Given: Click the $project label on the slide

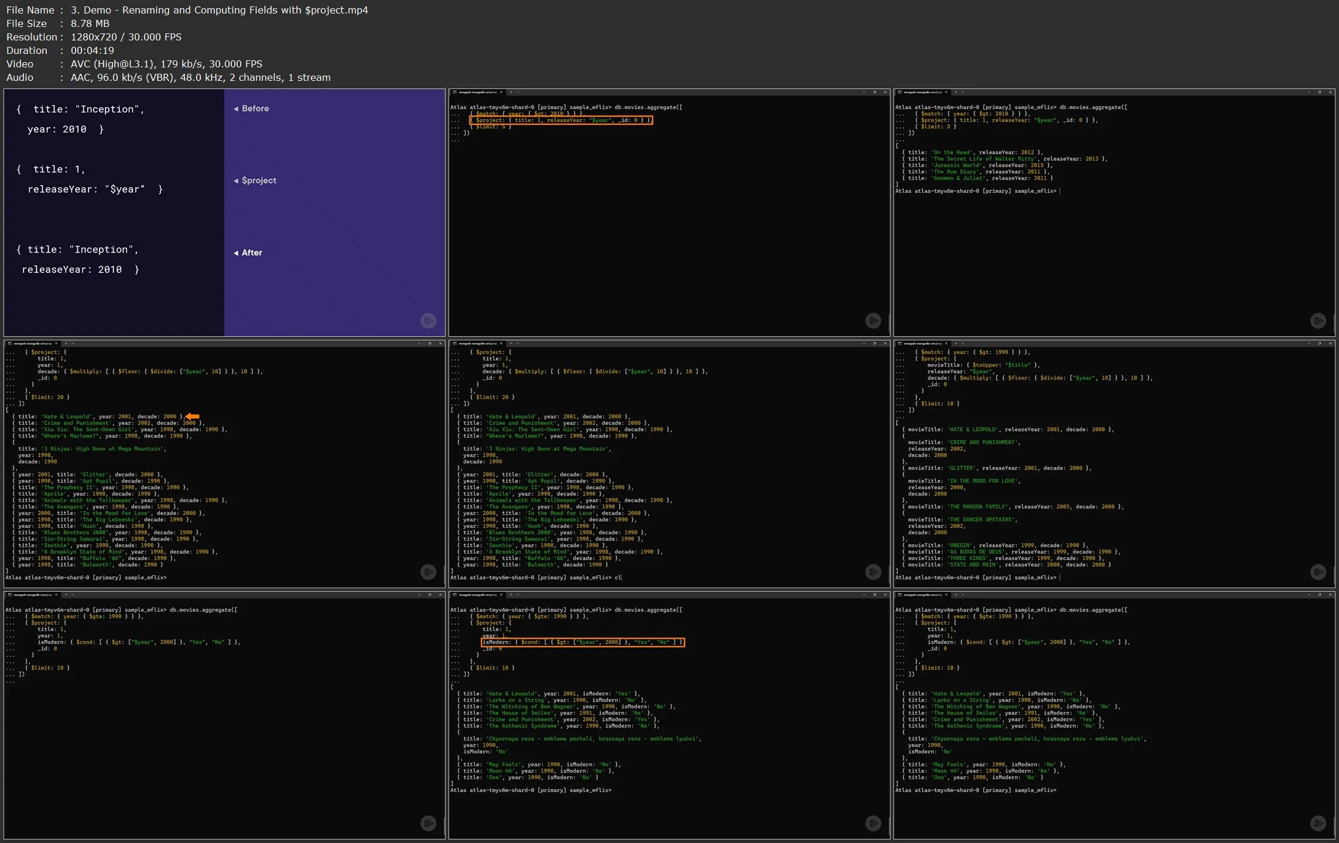Looking at the screenshot, I should 258,180.
